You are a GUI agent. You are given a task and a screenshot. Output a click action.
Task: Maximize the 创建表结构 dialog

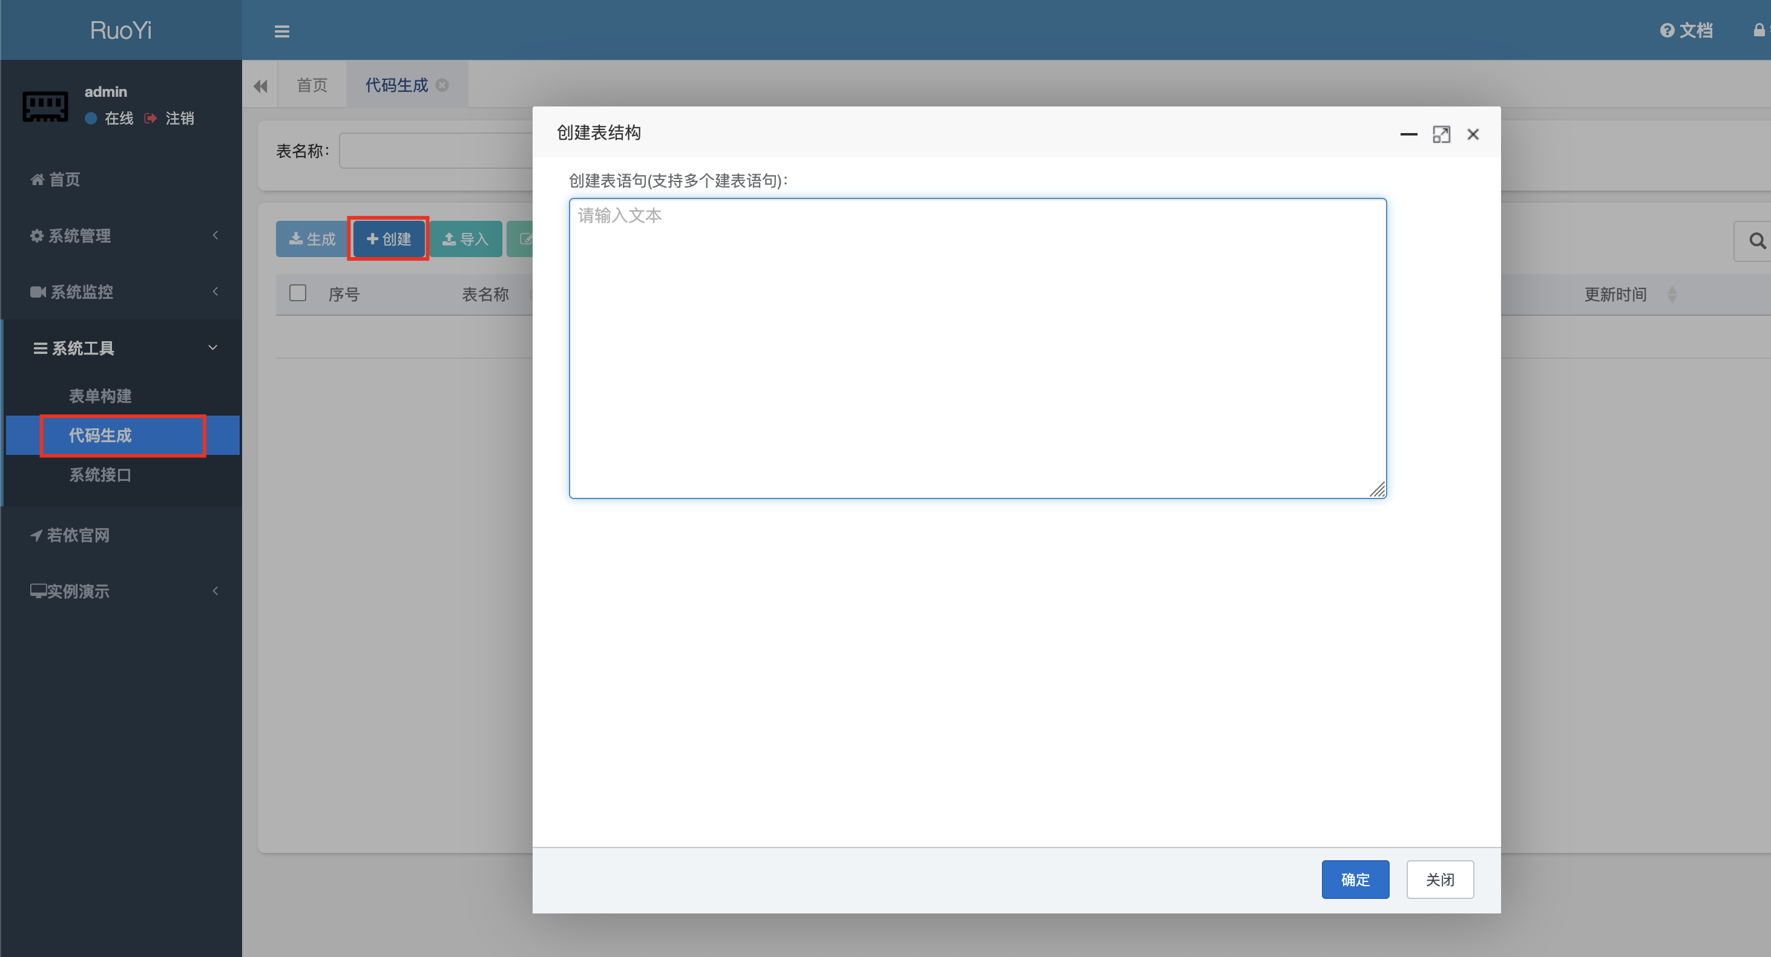pyautogui.click(x=1442, y=134)
